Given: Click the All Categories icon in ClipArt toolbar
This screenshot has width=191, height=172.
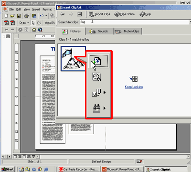Looking at the screenshot, I should [79, 14].
